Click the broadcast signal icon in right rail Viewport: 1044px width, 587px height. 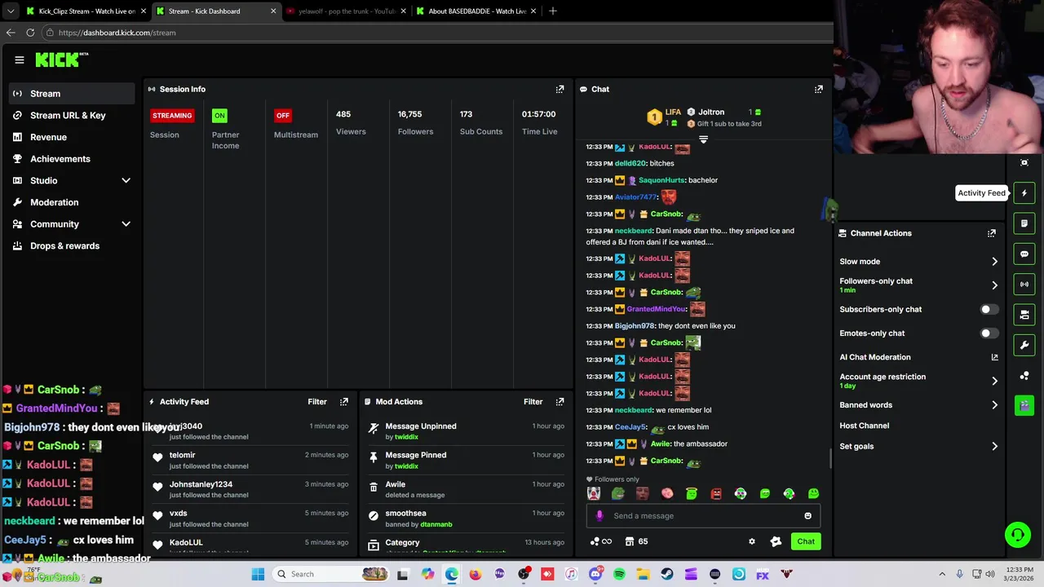1024,284
